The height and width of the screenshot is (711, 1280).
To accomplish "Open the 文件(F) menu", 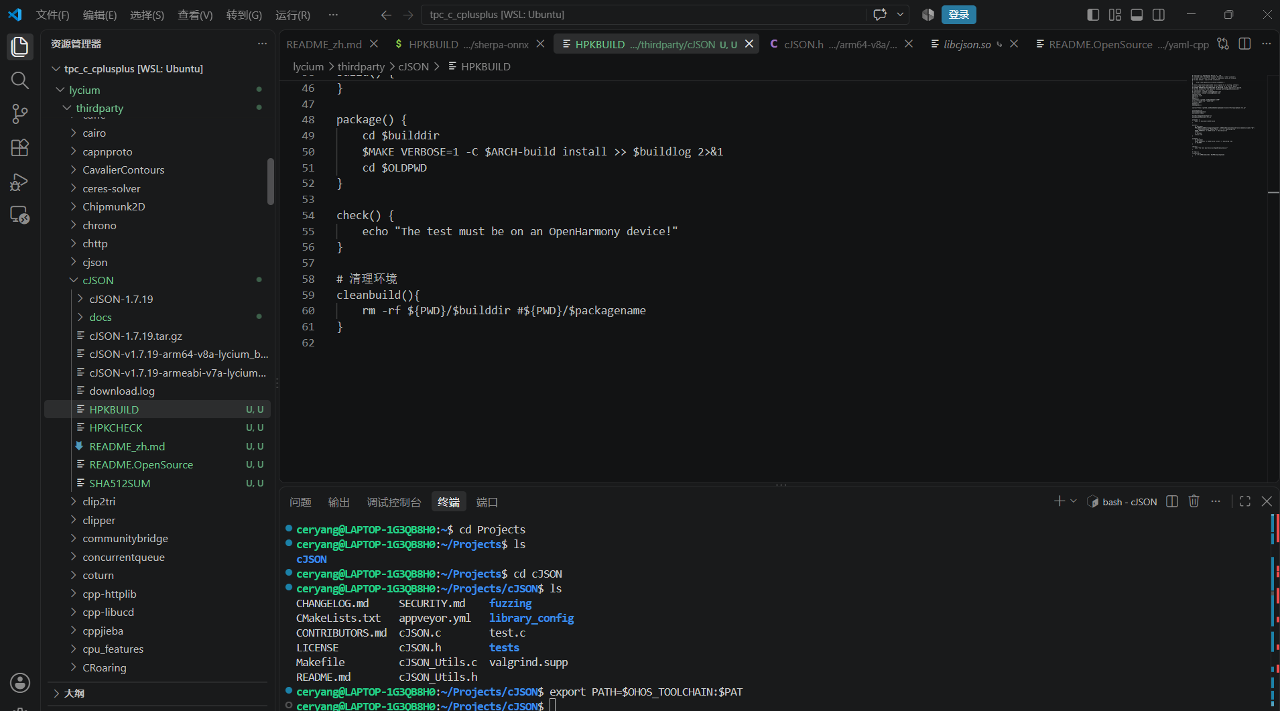I will tap(52, 15).
